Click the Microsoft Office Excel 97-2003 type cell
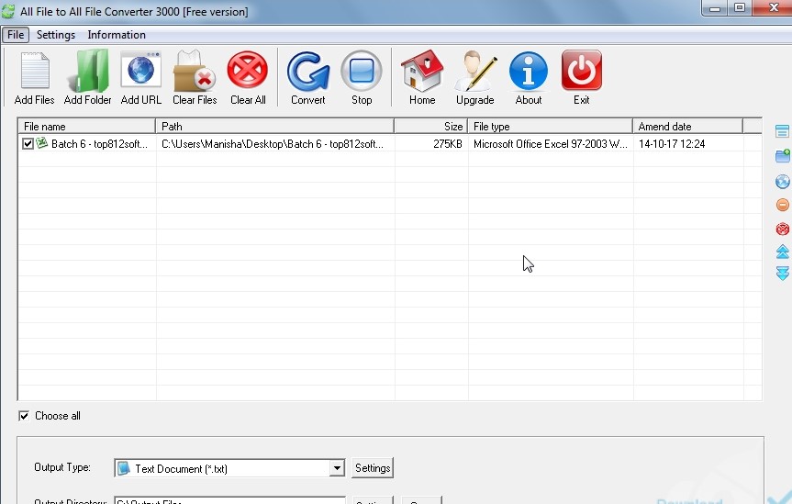The width and height of the screenshot is (792, 504). point(550,144)
